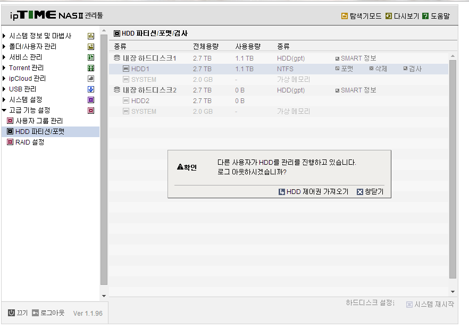Expand the 시스템 정보 및 마법사 menu
This screenshot has height=329, width=469.
coord(4,36)
